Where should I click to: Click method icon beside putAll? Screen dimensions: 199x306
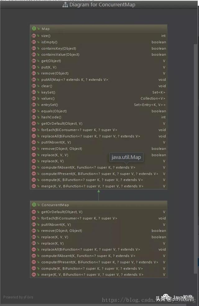(x=34, y=80)
